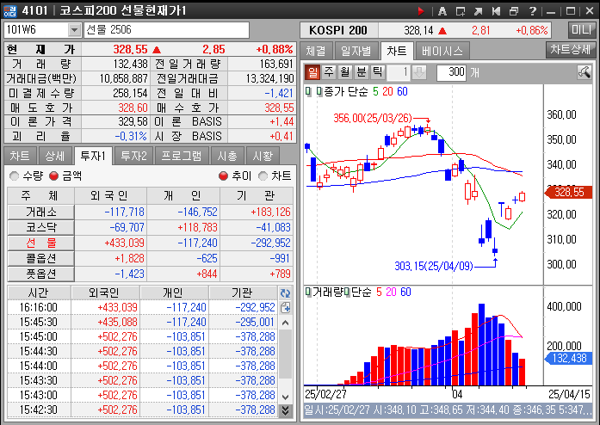This screenshot has width=600, height=425.
Task: Click the 차트상세 button
Action: (x=570, y=49)
